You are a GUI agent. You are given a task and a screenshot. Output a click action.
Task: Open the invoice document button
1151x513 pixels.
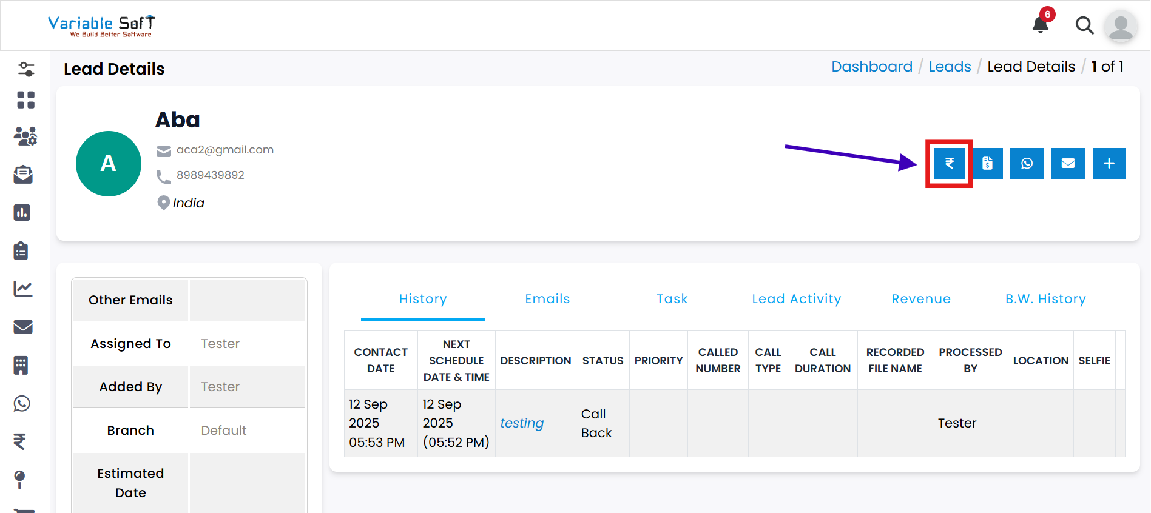[x=987, y=164]
